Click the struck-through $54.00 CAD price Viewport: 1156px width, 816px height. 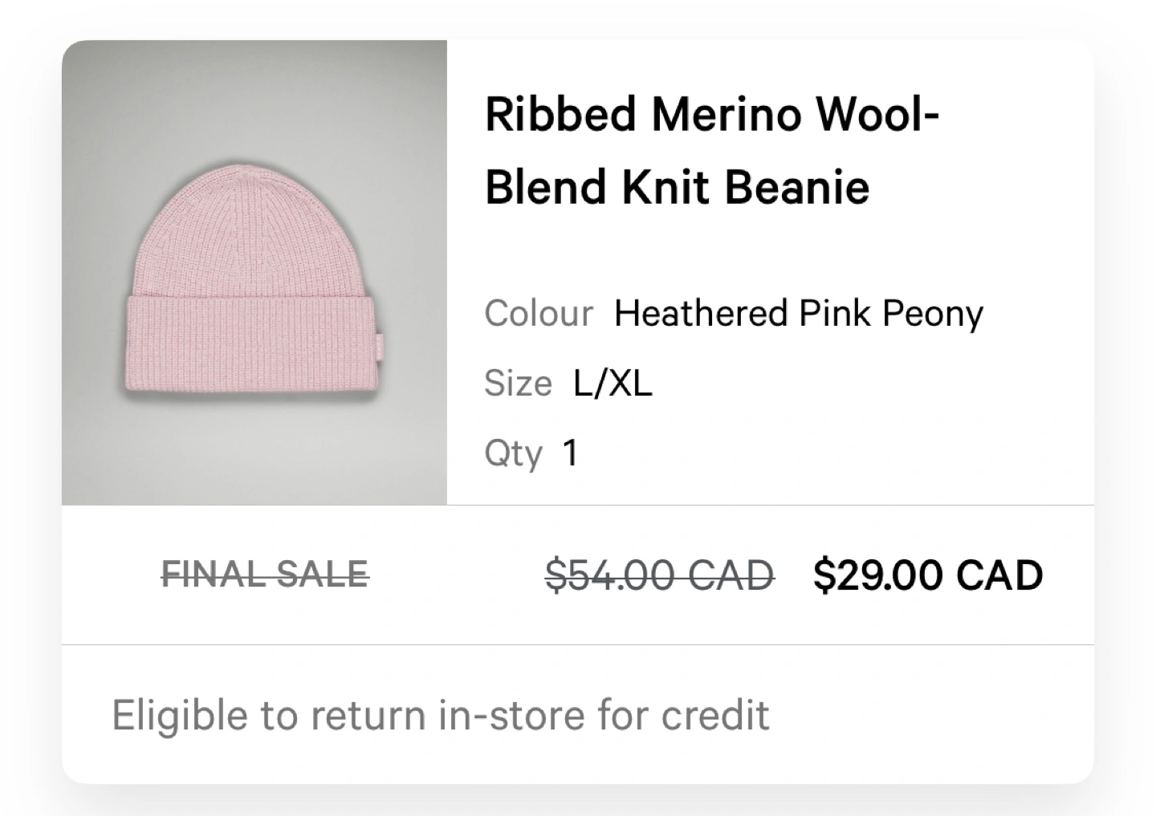[659, 575]
